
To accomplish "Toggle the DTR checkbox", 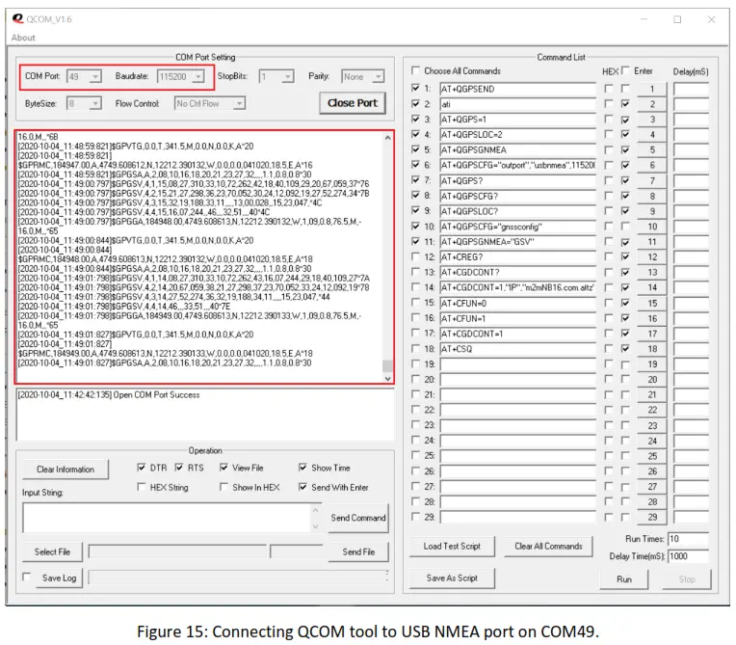I will [142, 468].
